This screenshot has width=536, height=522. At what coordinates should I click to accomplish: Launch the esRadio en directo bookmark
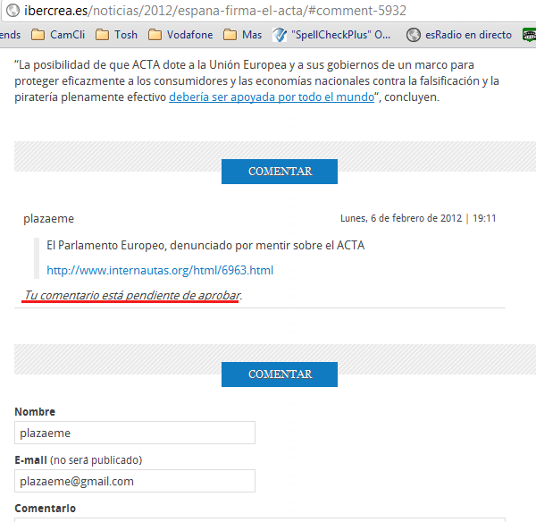(x=459, y=35)
